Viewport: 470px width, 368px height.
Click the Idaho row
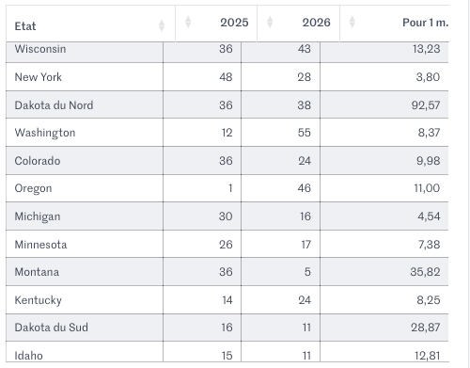(227, 352)
